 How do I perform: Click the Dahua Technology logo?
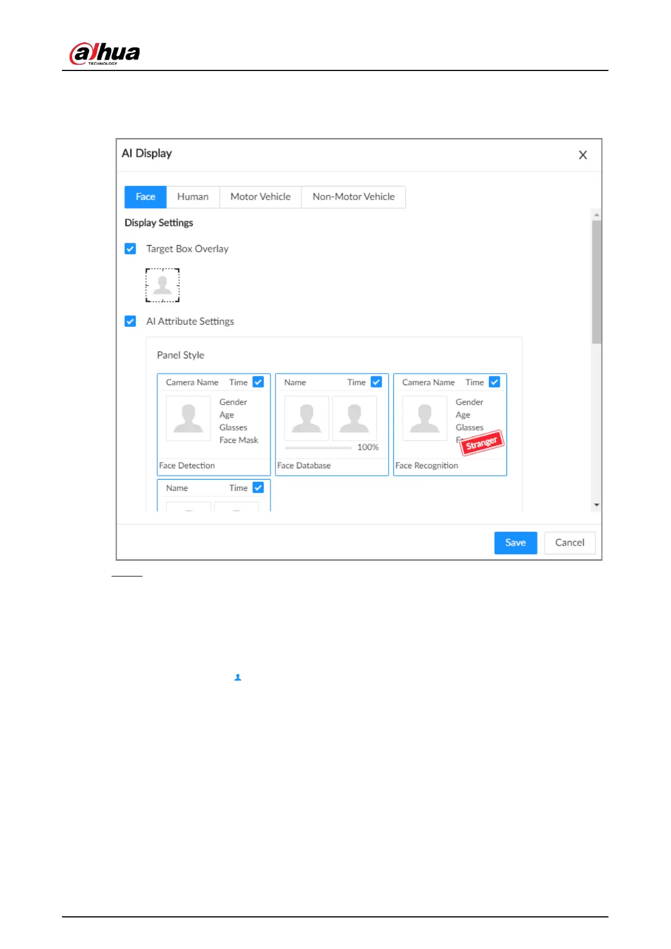point(105,54)
